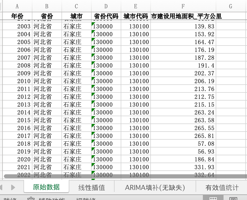Viewport: 247px width, 200px height.
Task: Select column C header
Action: 77,6
